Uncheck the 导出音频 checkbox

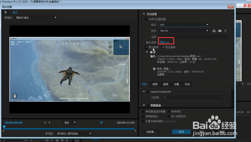[x=163, y=47]
